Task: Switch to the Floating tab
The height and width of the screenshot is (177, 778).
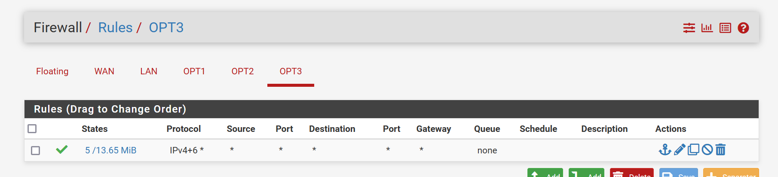Action: [x=52, y=71]
